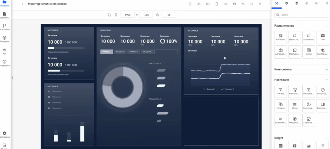Go back using the arrow beside title
The width and height of the screenshot is (330, 149).
tap(23, 4)
